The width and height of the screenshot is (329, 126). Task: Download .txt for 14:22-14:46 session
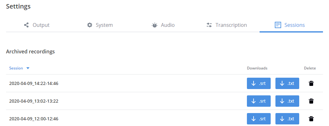click(x=287, y=83)
